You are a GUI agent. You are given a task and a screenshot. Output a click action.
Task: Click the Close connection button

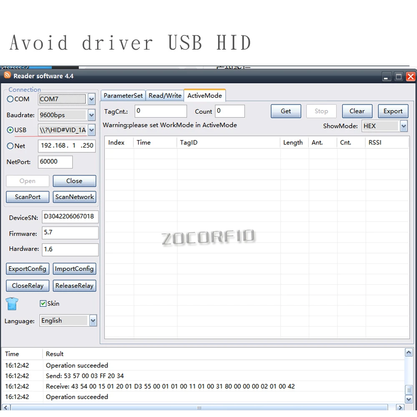(x=74, y=181)
